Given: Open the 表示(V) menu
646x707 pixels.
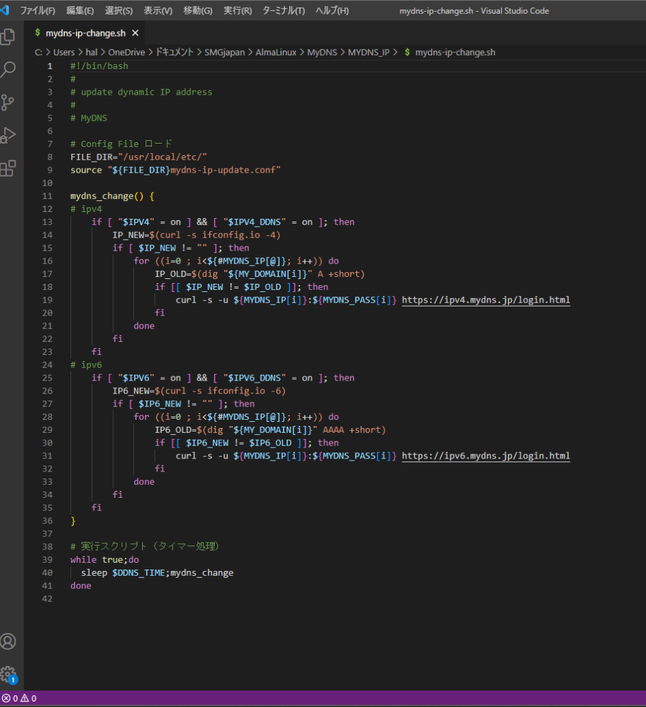Looking at the screenshot, I should (x=158, y=11).
